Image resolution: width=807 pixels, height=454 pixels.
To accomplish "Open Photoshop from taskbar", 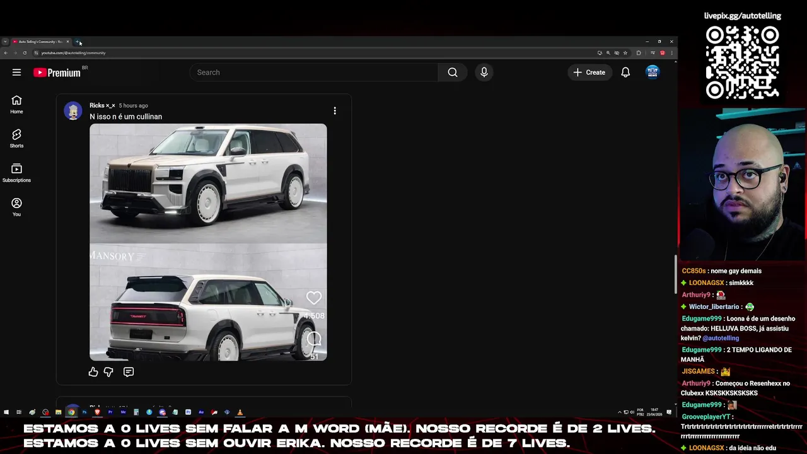I will [84, 412].
